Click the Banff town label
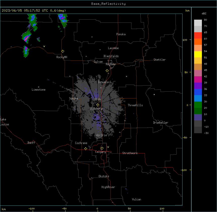217x212 pixels. coord(31,143)
